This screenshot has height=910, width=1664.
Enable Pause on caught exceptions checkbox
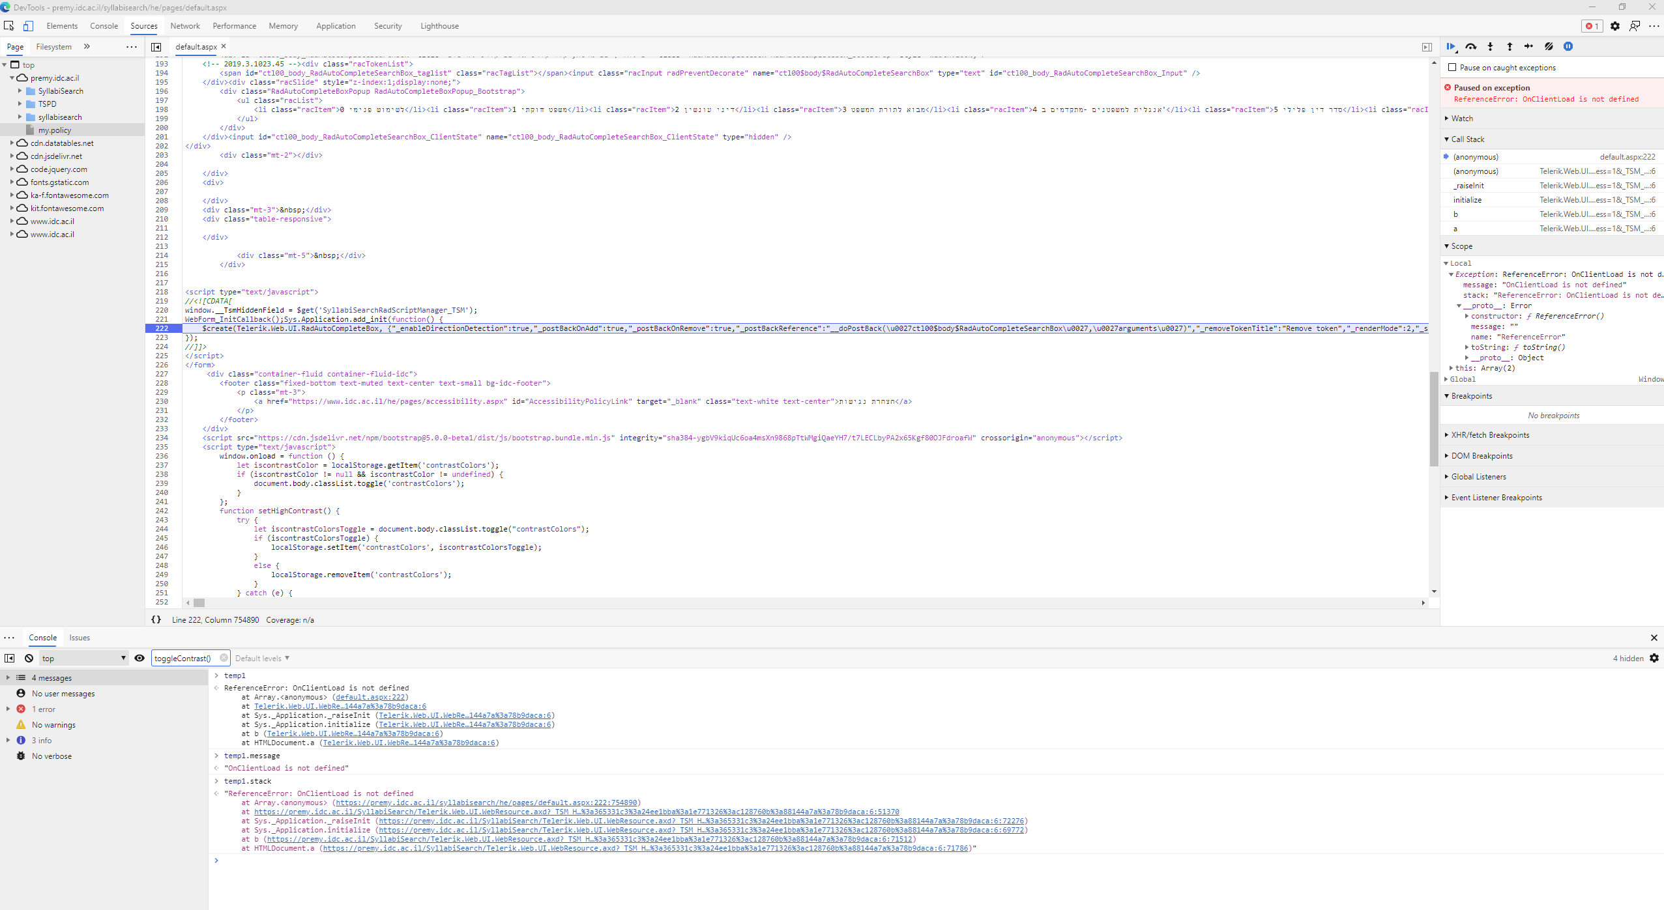click(x=1452, y=67)
